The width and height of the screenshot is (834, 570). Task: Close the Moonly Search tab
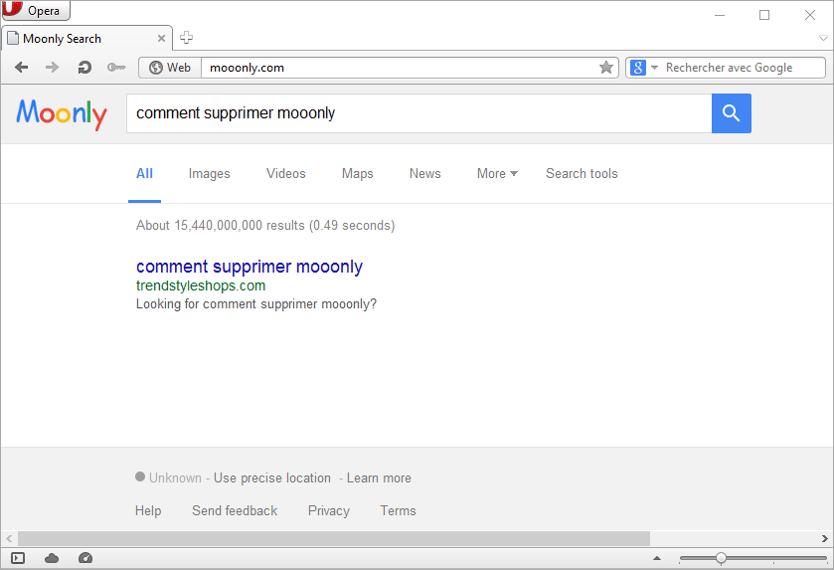pyautogui.click(x=161, y=39)
